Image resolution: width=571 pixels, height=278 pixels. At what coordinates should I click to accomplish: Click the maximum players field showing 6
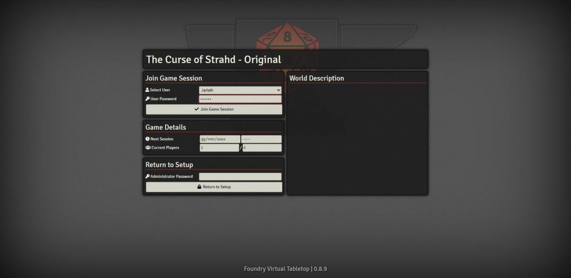pos(262,148)
